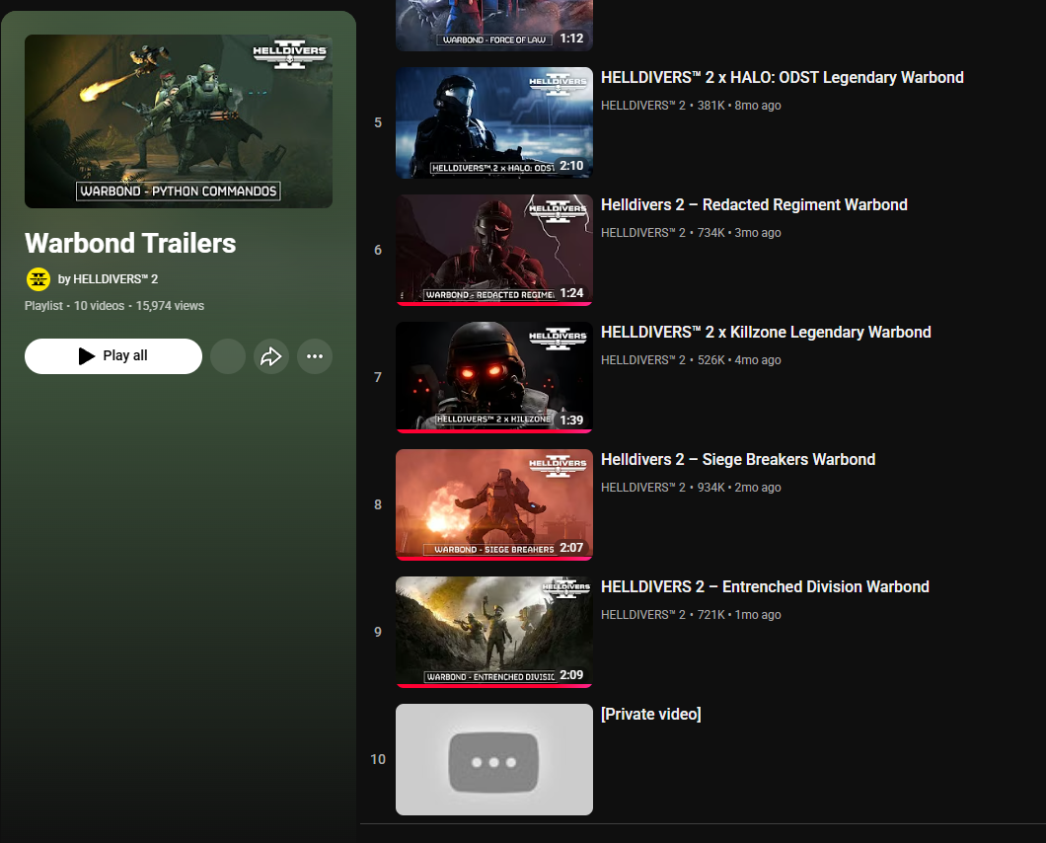Click the 10 videos count text
1046x843 pixels.
point(99,306)
